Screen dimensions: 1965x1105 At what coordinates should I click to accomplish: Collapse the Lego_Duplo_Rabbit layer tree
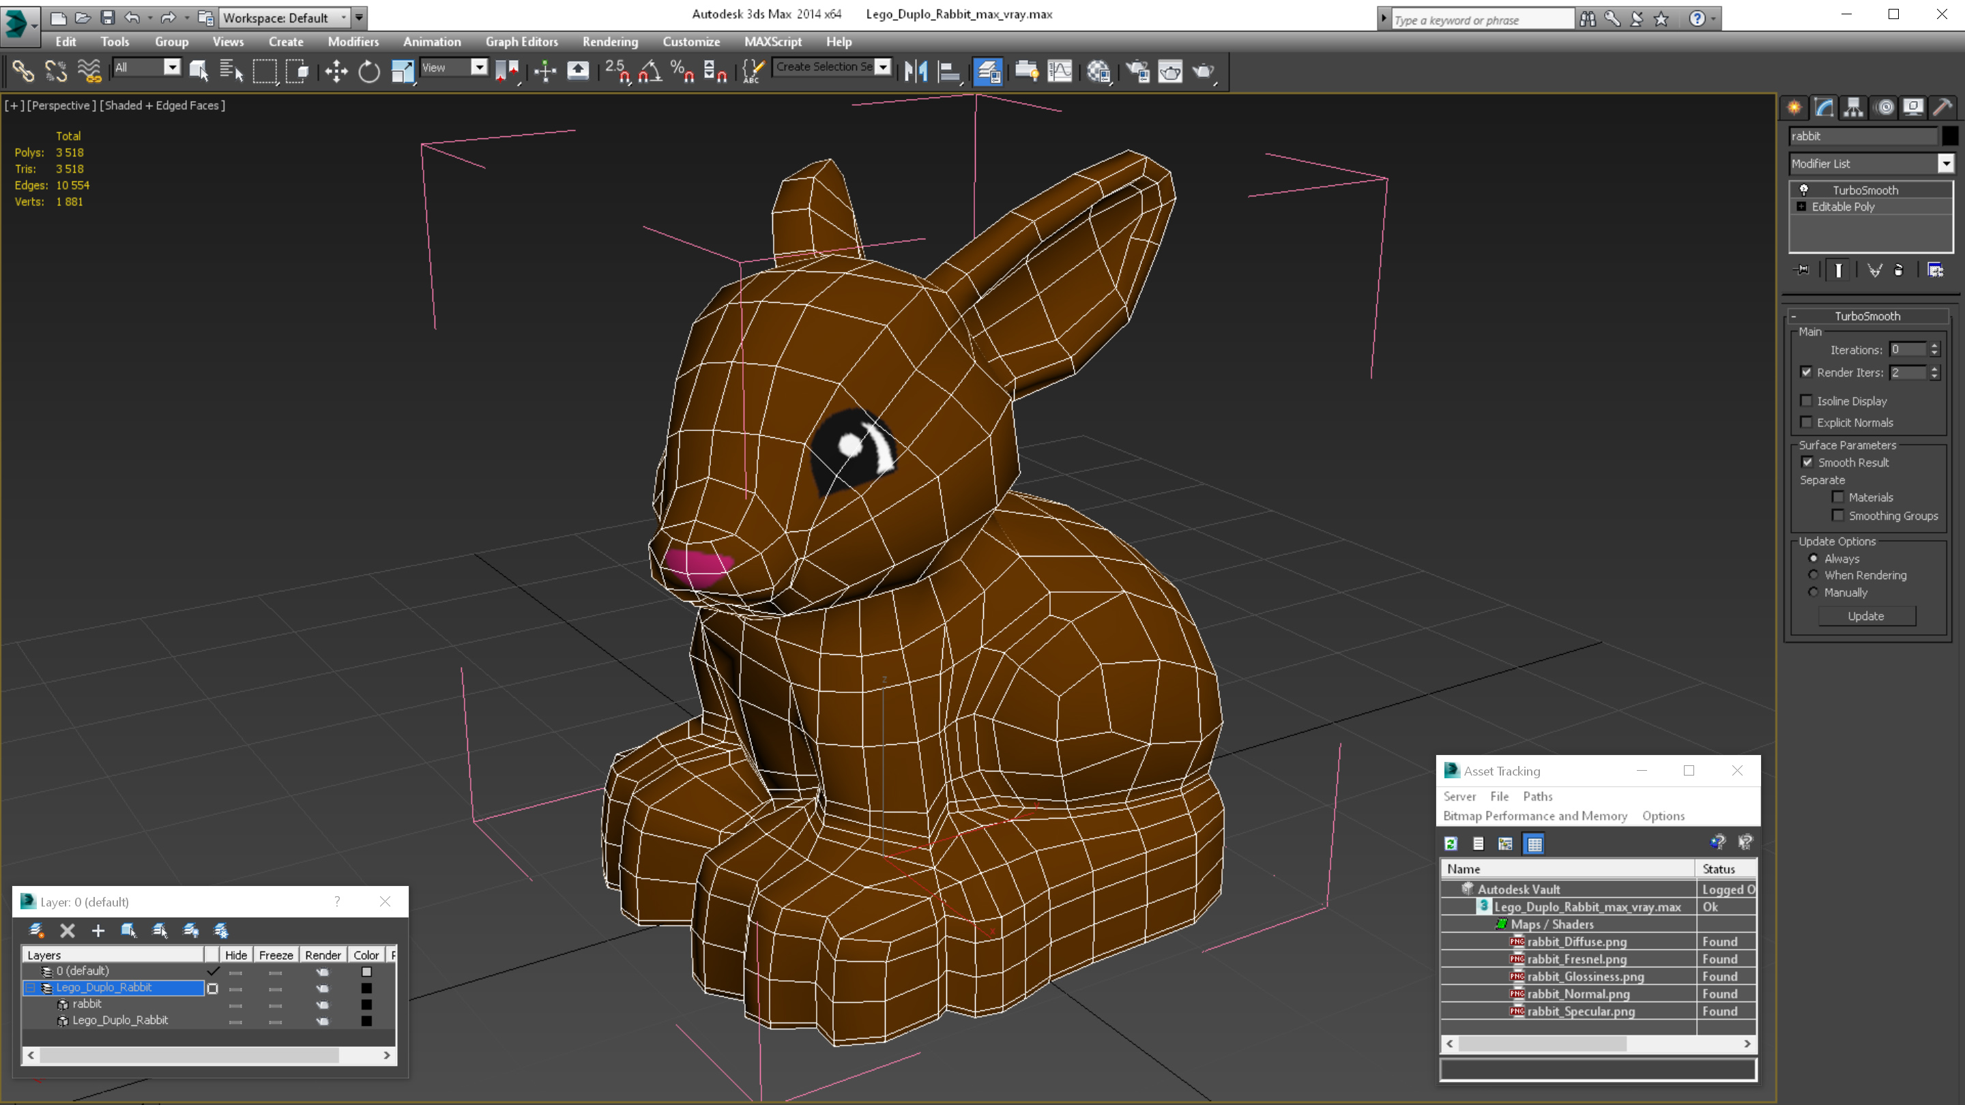tap(31, 988)
